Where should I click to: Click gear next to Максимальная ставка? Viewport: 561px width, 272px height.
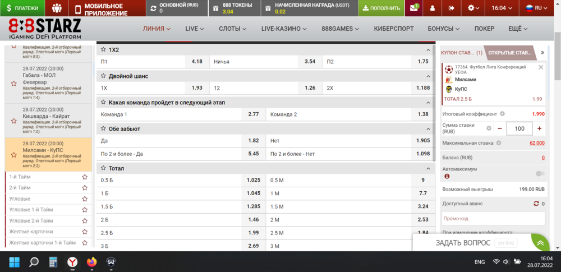click(x=498, y=143)
